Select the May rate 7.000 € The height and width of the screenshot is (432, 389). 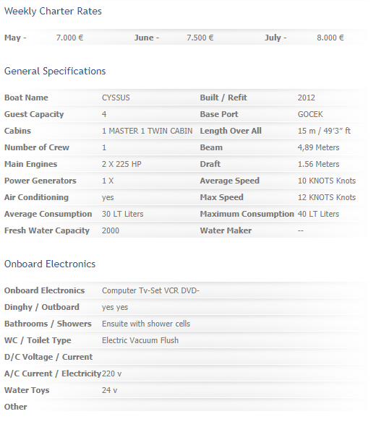click(x=69, y=38)
